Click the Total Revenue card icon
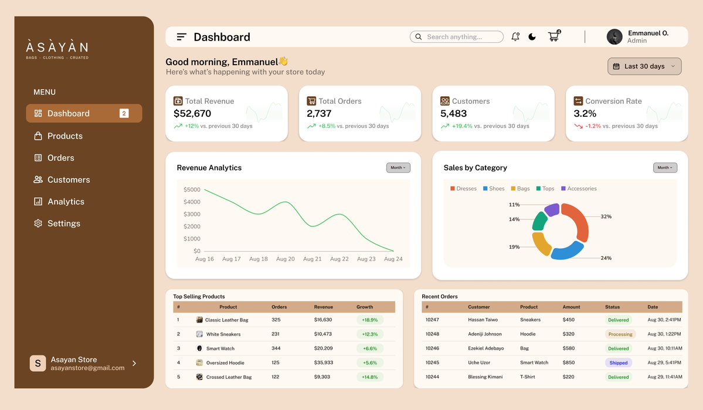This screenshot has height=410, width=703. point(178,101)
